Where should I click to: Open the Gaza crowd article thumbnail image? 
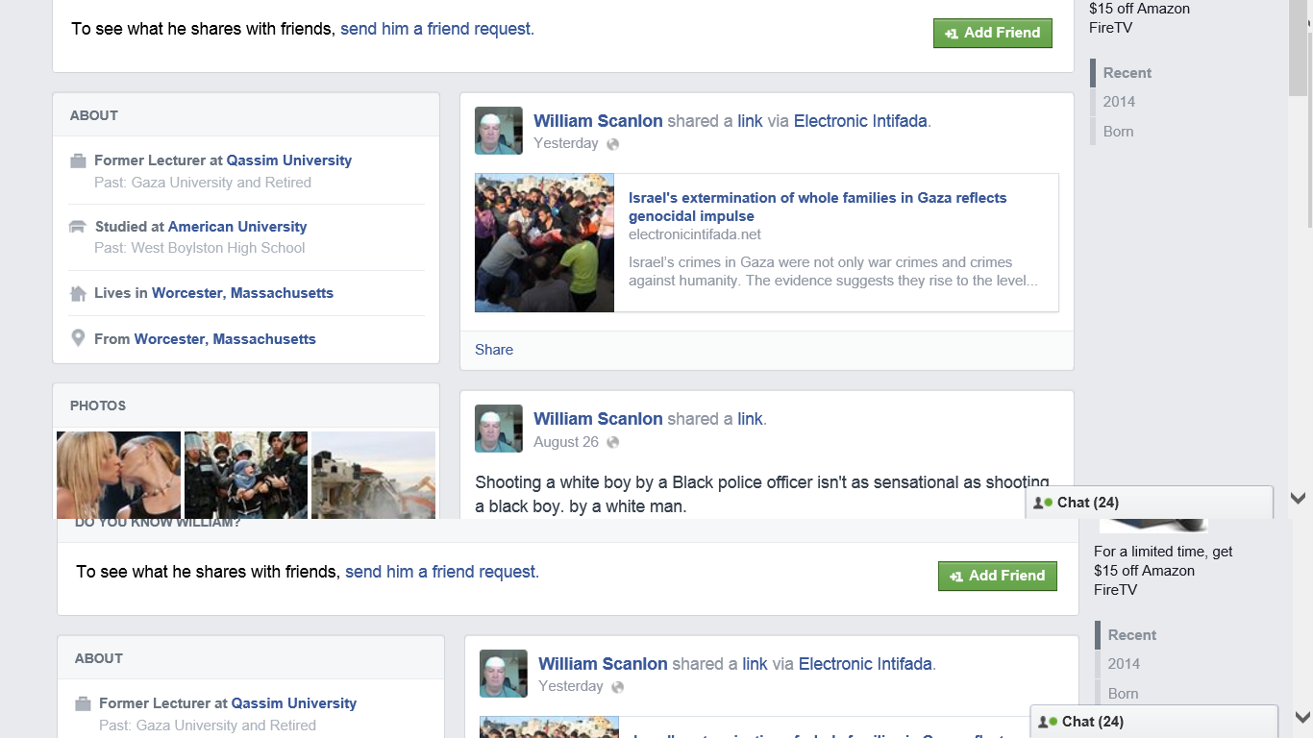click(544, 242)
